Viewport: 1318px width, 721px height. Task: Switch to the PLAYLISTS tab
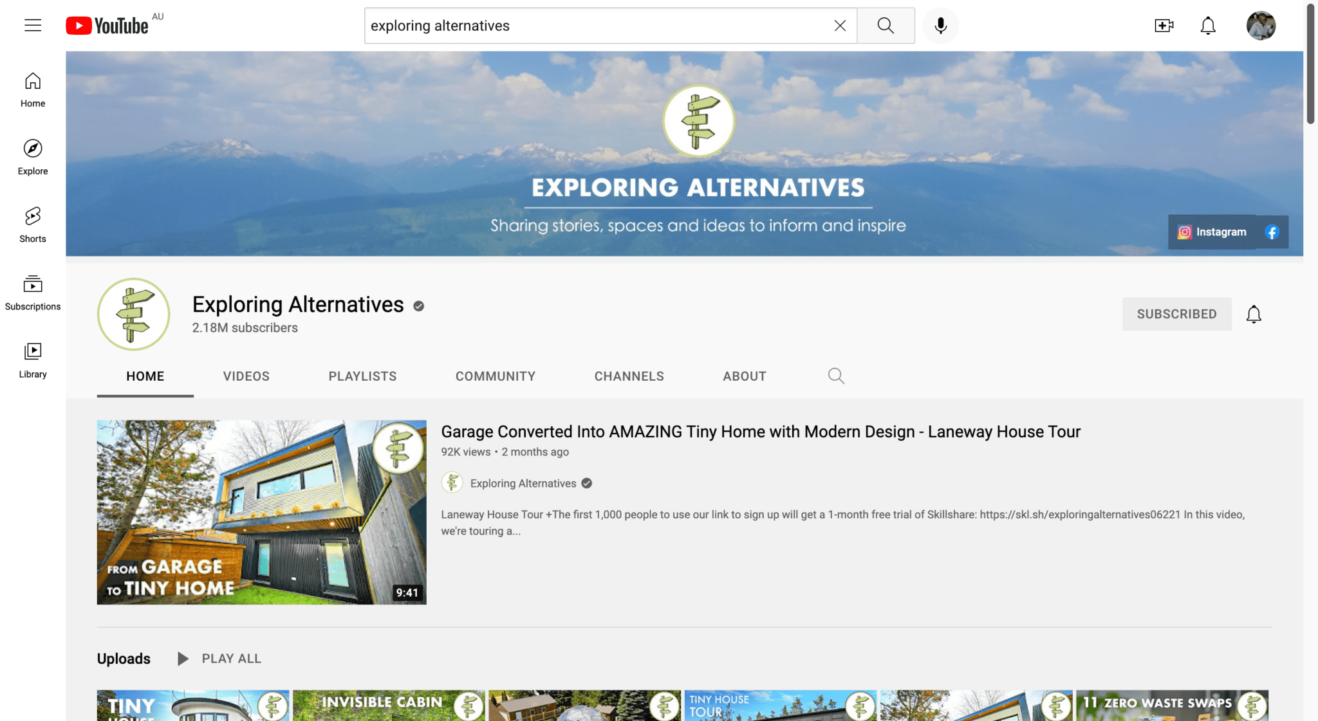[362, 376]
